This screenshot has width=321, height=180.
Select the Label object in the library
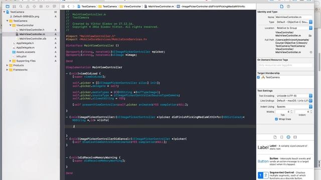click(x=285, y=147)
